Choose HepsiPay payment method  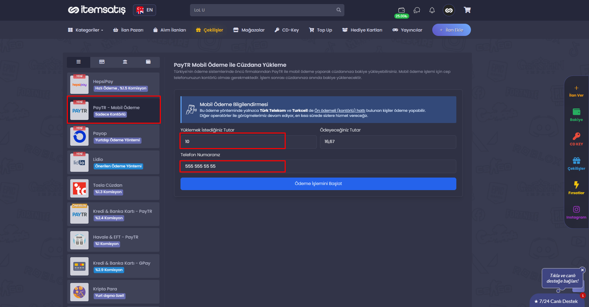[x=113, y=84]
